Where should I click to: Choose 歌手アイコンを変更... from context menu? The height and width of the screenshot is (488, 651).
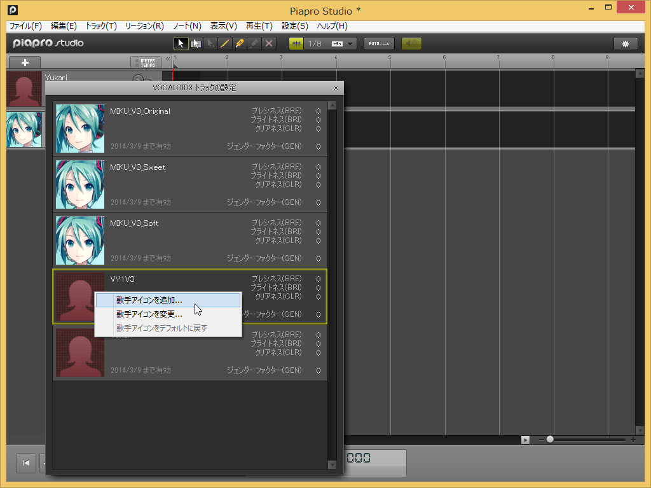[x=168, y=314]
